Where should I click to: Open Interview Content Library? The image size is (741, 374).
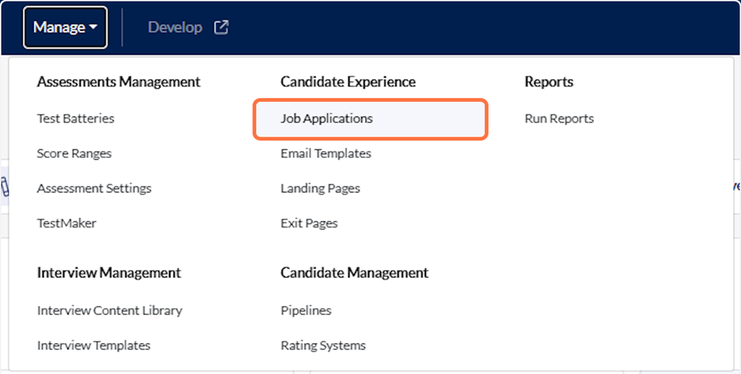click(110, 311)
